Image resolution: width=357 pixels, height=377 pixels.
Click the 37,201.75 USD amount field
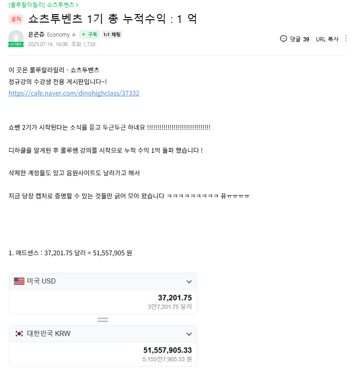click(x=103, y=302)
